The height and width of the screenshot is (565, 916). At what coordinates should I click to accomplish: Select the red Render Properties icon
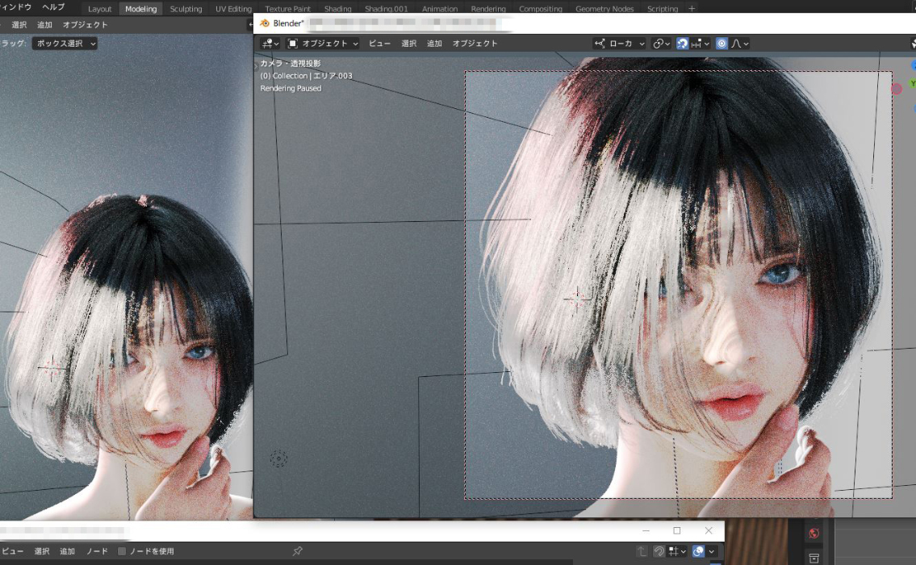pyautogui.click(x=814, y=533)
